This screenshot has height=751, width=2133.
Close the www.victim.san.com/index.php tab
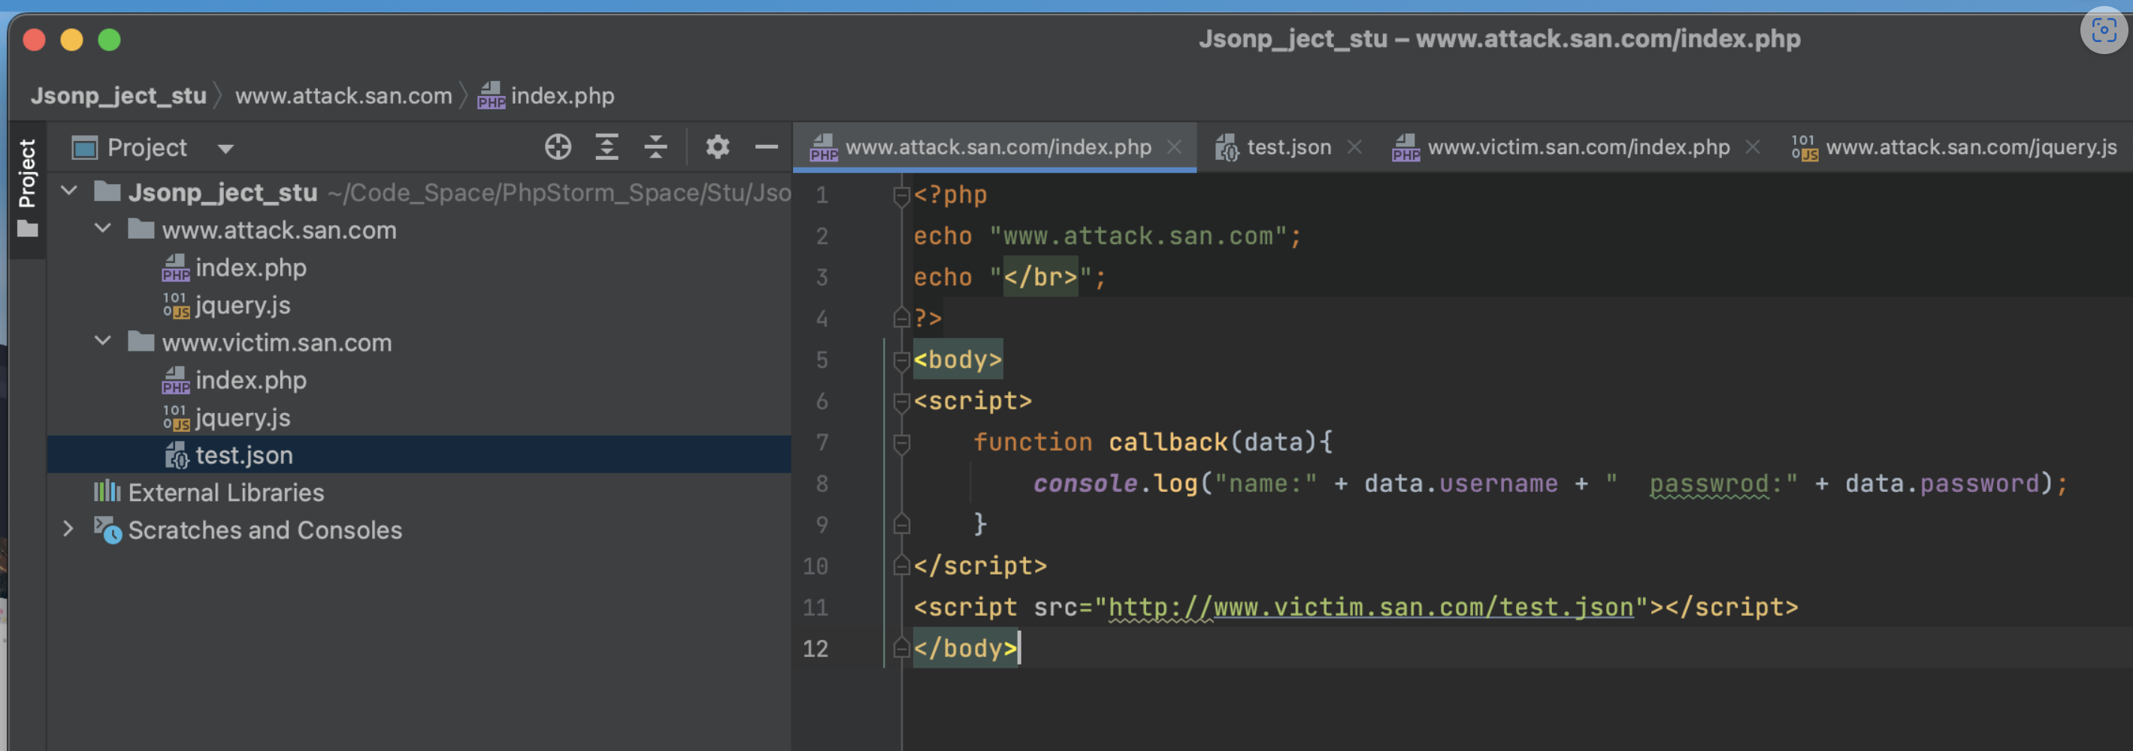pos(1753,147)
